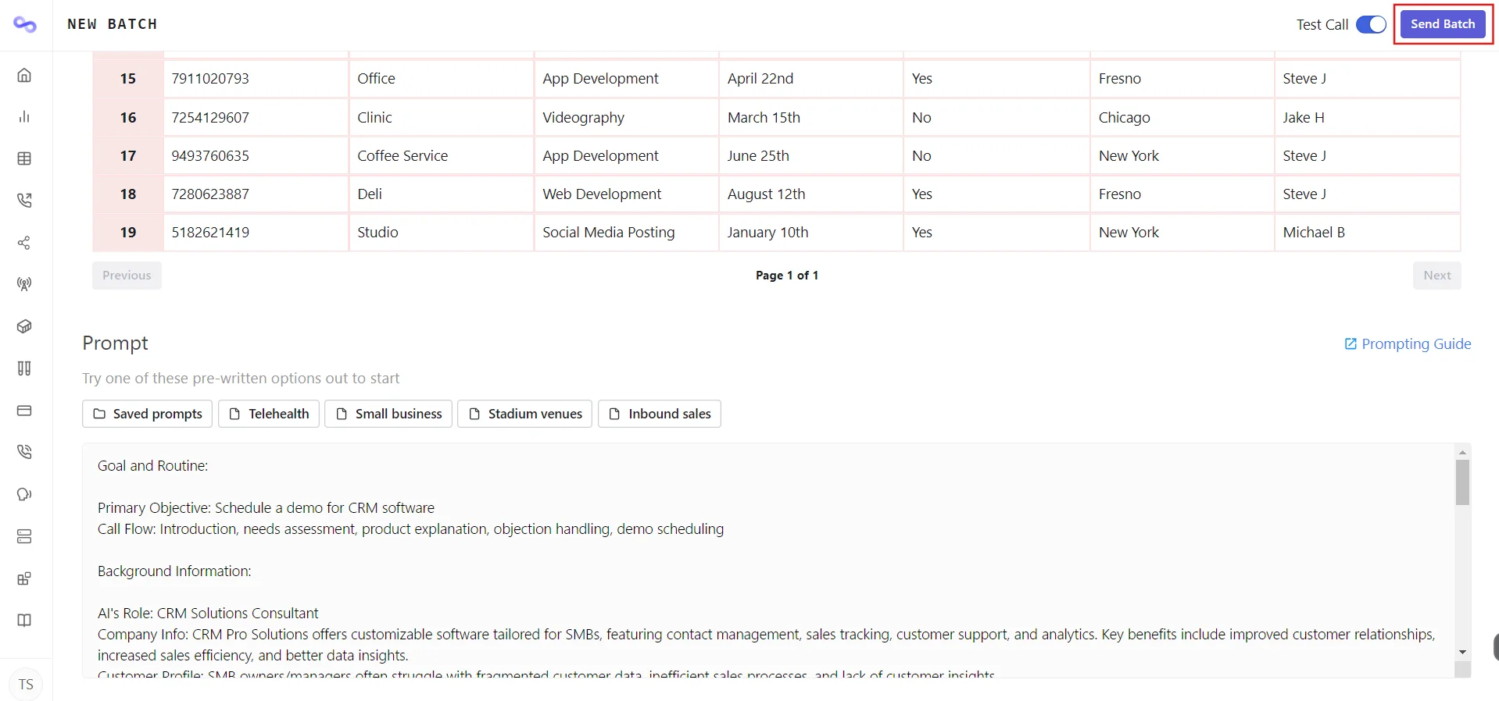Click the April 22nd cell

click(x=811, y=79)
